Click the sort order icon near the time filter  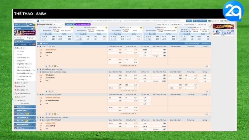point(209,25)
